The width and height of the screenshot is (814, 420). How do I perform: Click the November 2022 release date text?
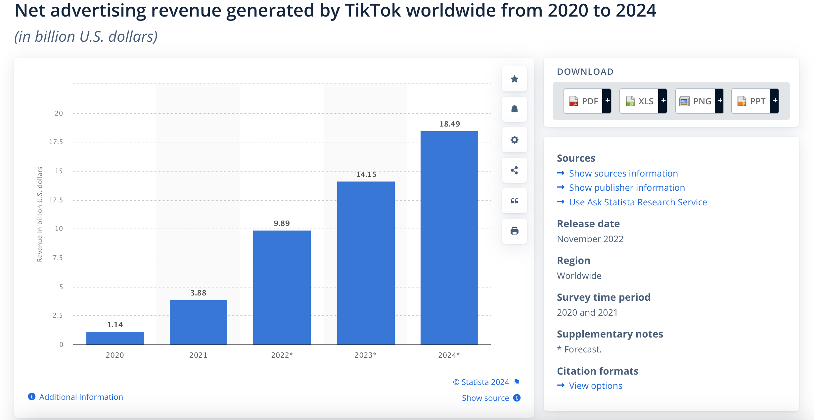(590, 239)
